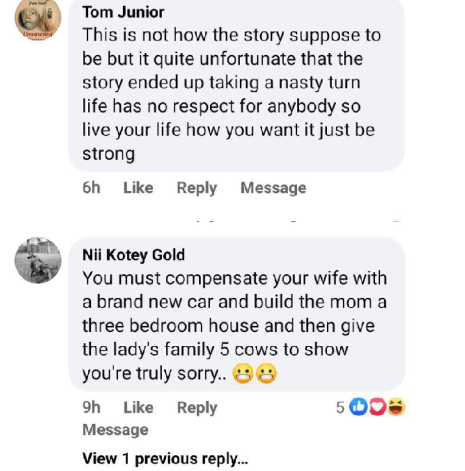The width and height of the screenshot is (465, 471).
Task: Message Nii Kotey Gold from his comment
Action: point(115,430)
